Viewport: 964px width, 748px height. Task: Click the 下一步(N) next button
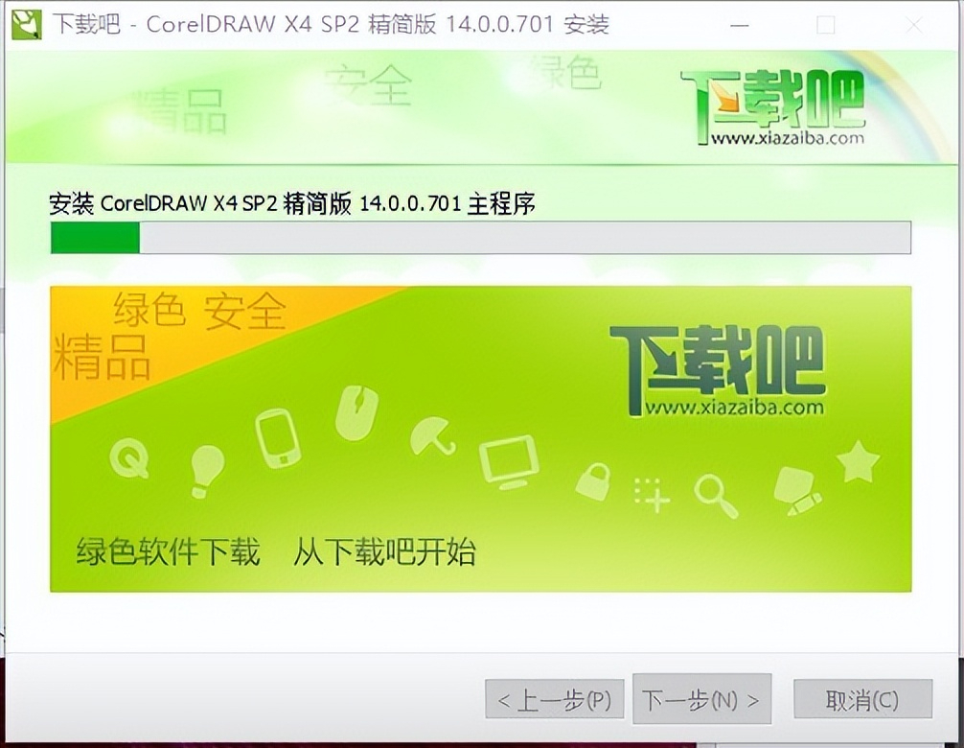[x=701, y=699]
